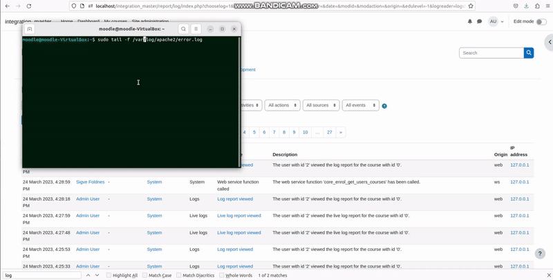Go to log page 5
The height and width of the screenshot is (280, 553).
[254, 132]
